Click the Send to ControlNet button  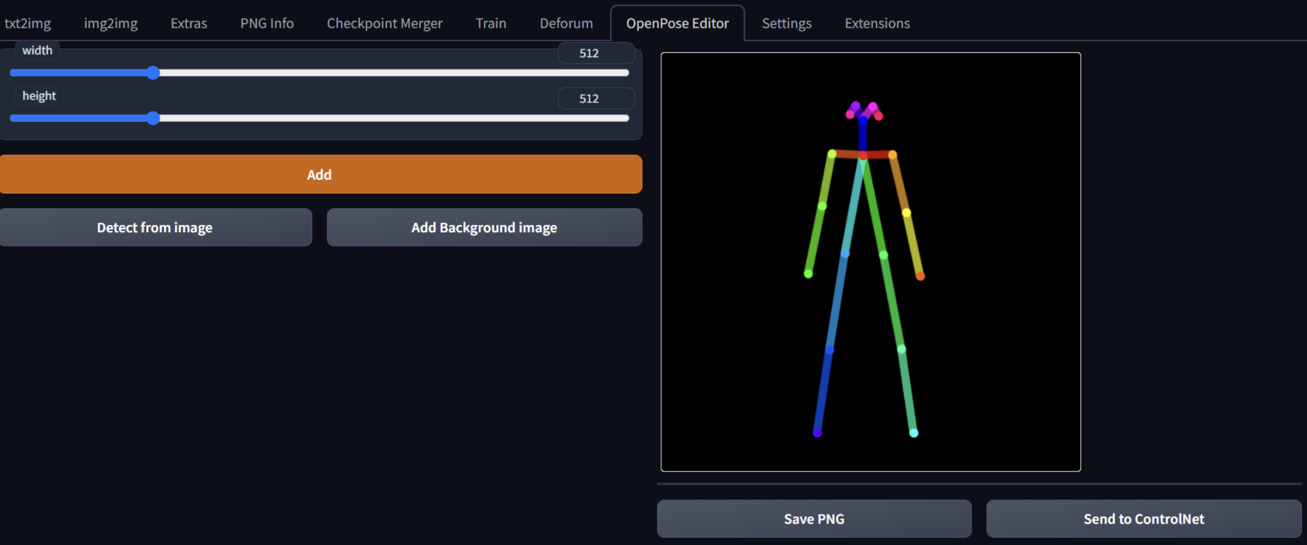coord(1144,519)
